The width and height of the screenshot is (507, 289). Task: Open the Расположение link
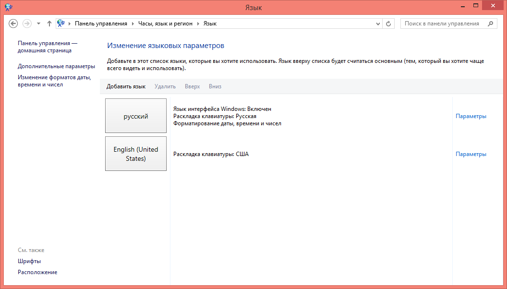(x=37, y=272)
